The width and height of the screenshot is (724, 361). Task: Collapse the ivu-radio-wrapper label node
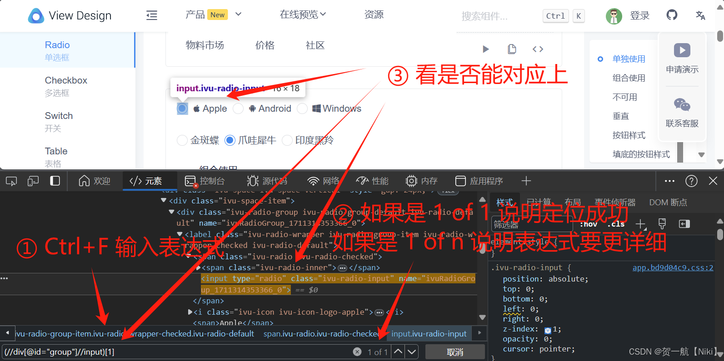coord(180,234)
